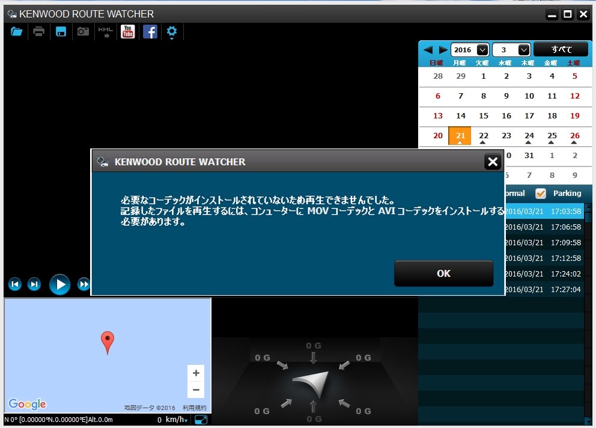This screenshot has width=596, height=428.
Task: Click file list scrollbar down arrow
Action: 588,421
